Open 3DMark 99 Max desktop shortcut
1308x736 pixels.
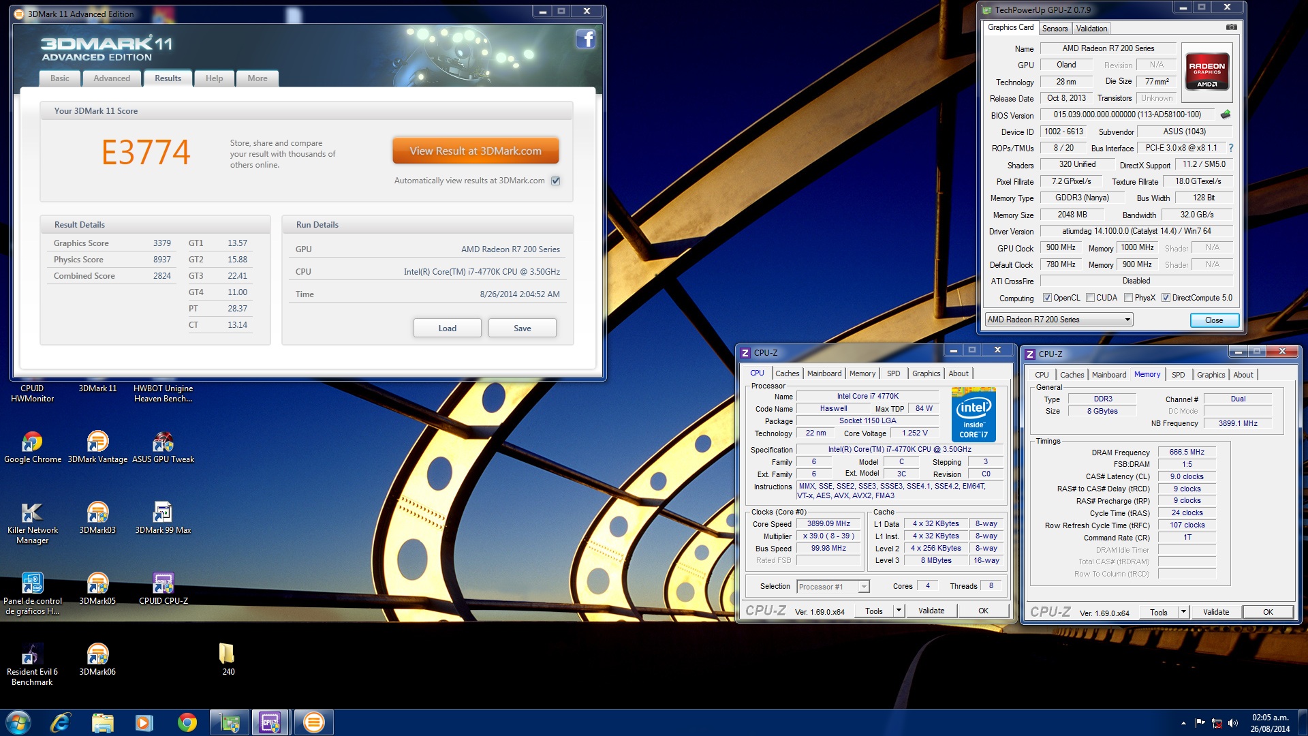[x=163, y=518]
